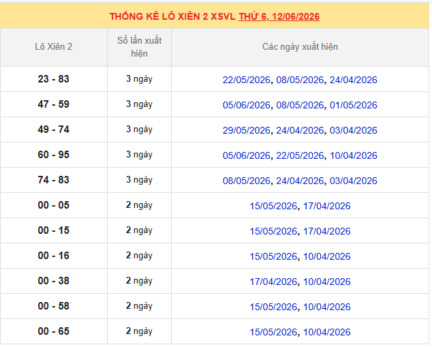Select the '74 - 83' pair cell
This screenshot has height=347, width=432.
pos(53,180)
